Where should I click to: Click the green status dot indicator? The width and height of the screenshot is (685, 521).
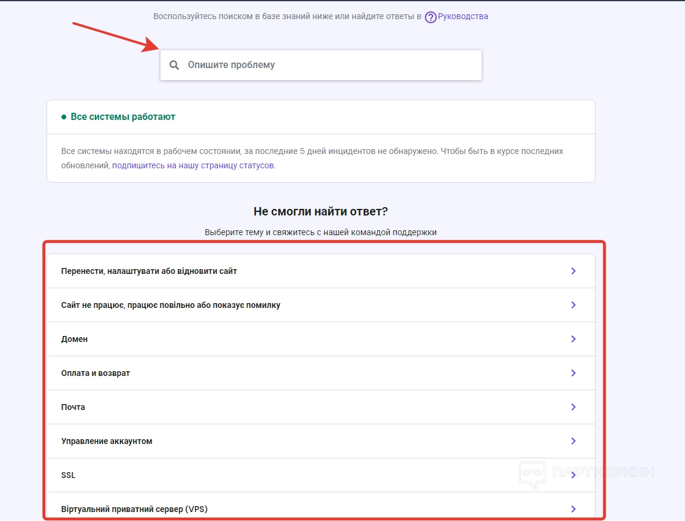[64, 117]
